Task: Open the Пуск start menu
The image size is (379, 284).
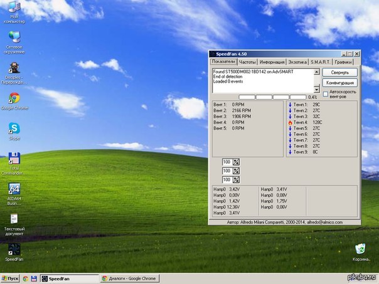Action: tap(10, 279)
